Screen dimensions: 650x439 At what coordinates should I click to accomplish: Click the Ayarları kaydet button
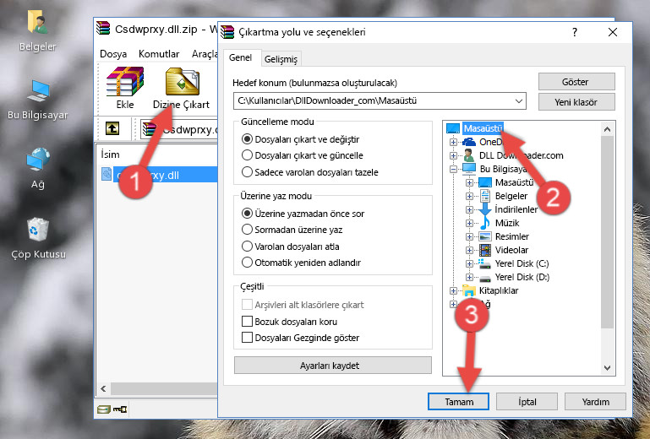332,366
